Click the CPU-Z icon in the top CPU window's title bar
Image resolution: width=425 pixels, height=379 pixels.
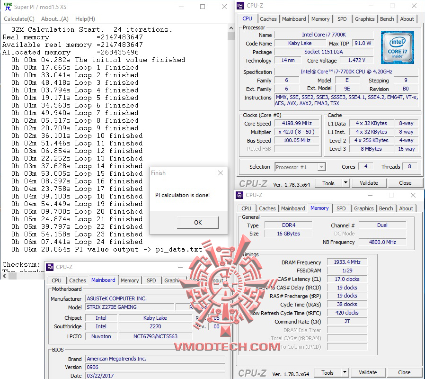(240, 6)
